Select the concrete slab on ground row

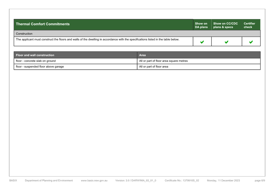(x=36, y=61)
